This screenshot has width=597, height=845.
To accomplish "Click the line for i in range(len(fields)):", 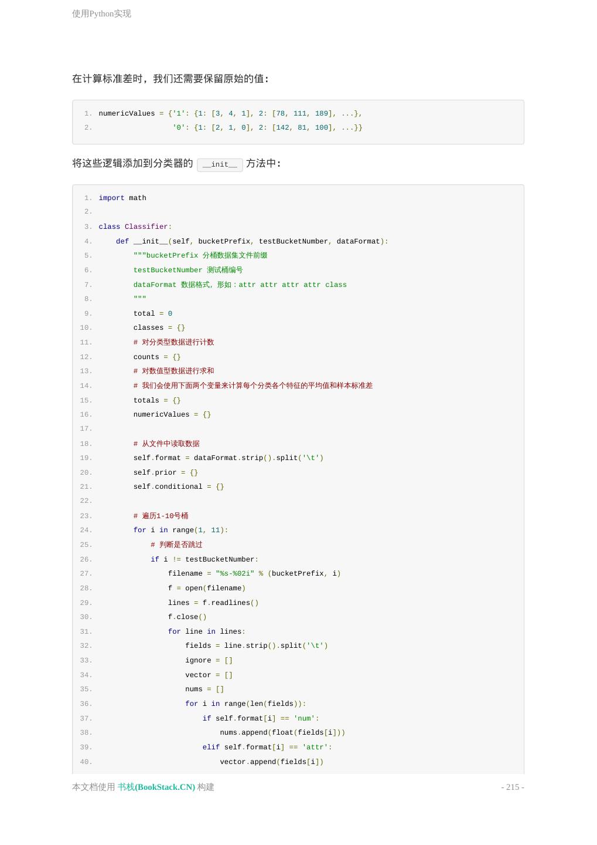I will 245,704.
